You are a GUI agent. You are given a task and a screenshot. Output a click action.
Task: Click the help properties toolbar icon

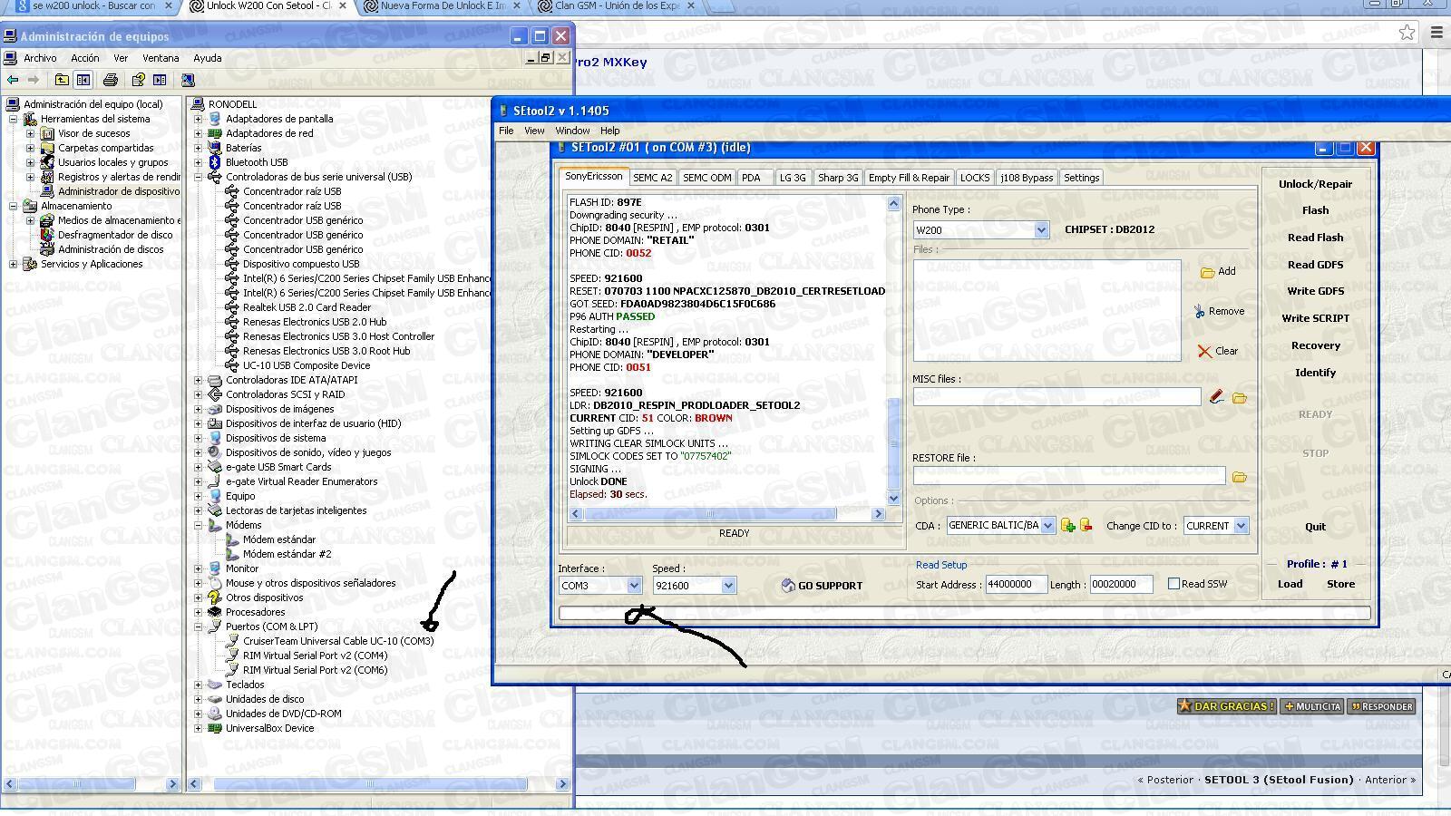[x=138, y=80]
